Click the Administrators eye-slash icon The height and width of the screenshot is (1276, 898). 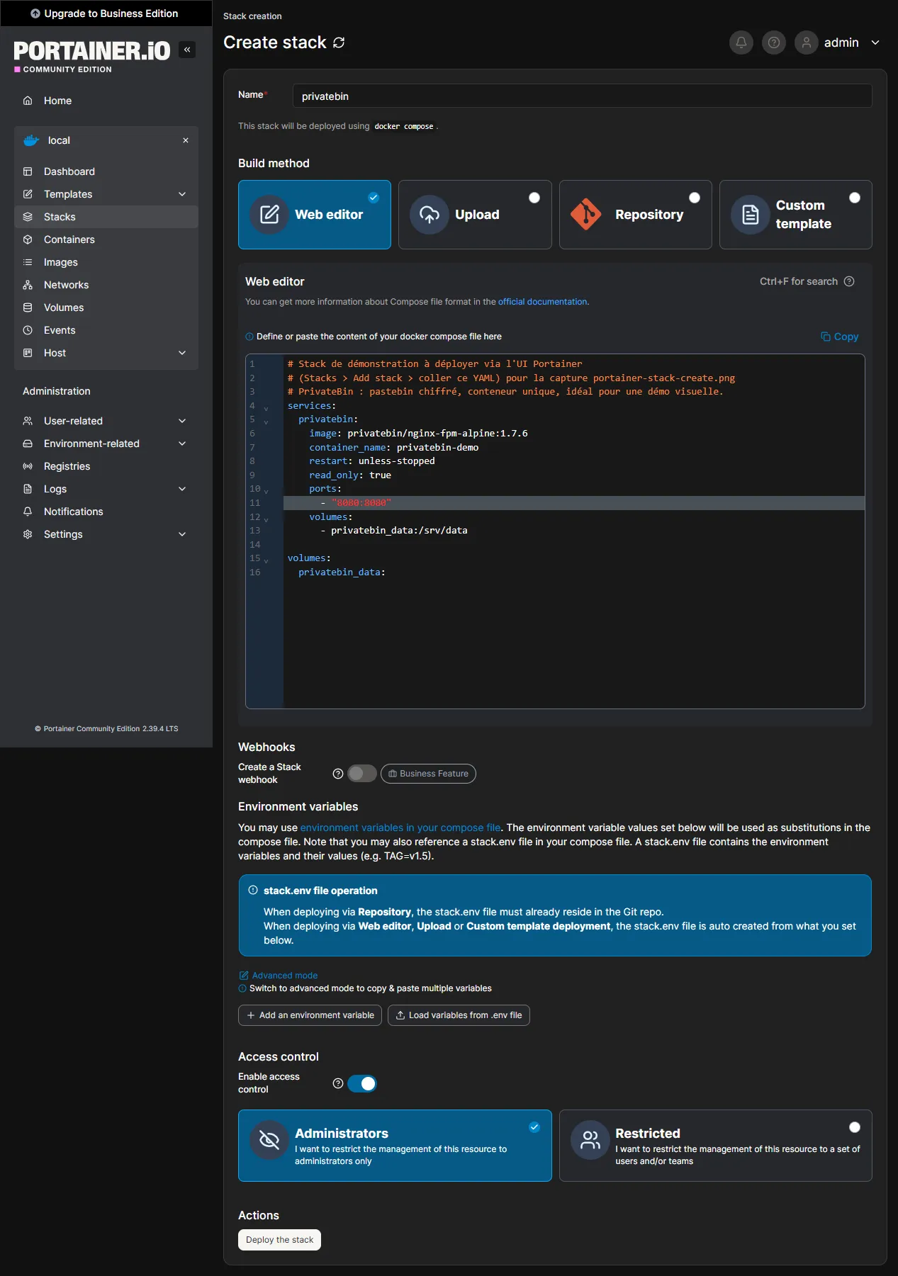[x=269, y=1140]
